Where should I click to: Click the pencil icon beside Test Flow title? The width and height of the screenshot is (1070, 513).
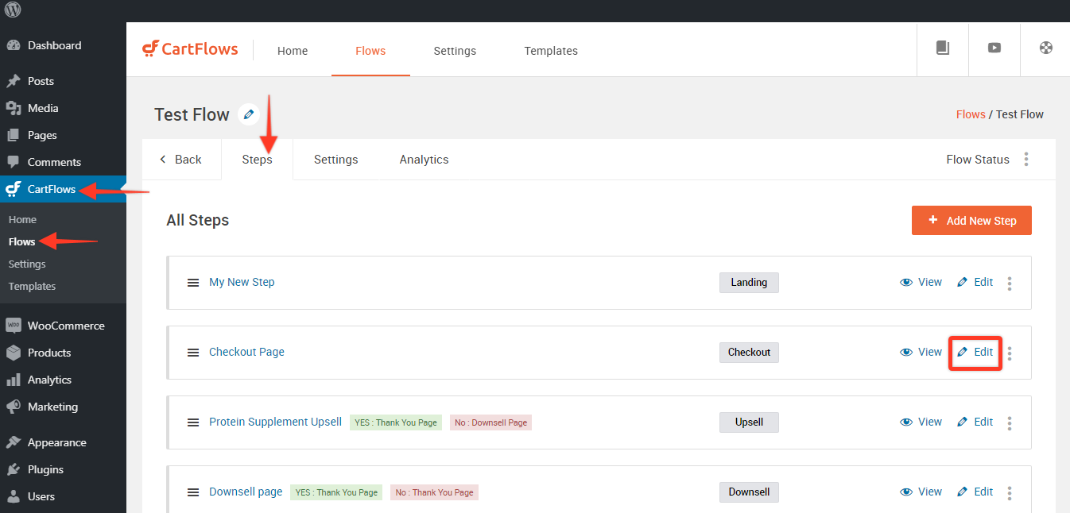249,114
